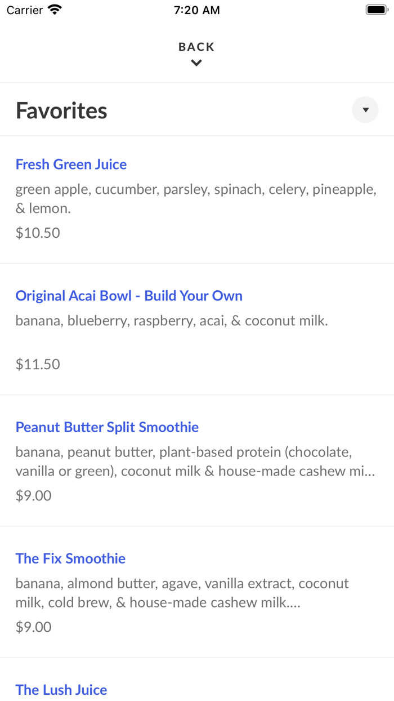
Task: Tap the $11.50 price for the Acai Bowl
Action: pyautogui.click(x=38, y=364)
